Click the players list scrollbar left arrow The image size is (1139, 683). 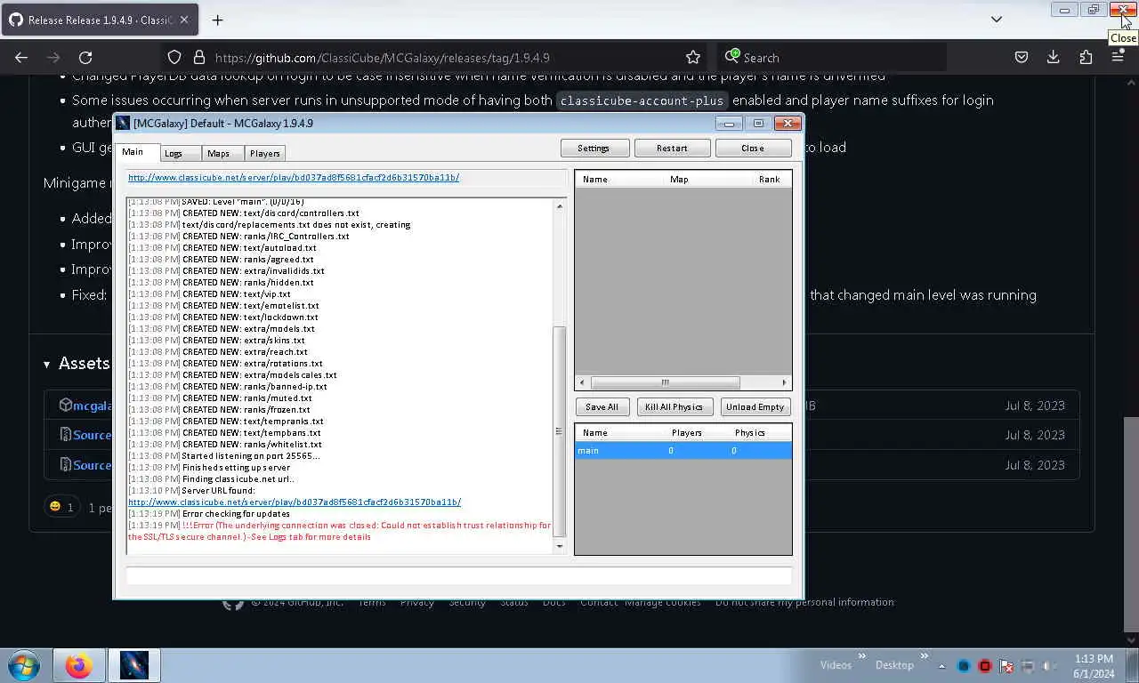(582, 382)
